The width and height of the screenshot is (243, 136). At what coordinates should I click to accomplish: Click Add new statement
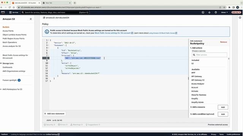point(54,114)
